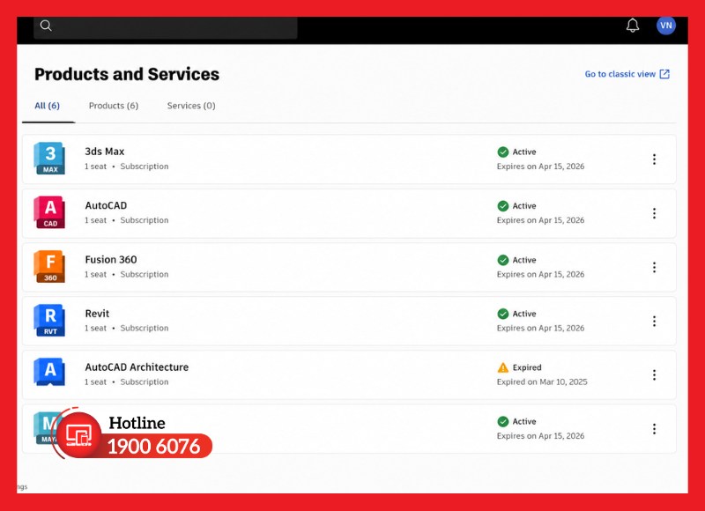Open the three-dot menu for Revit
The width and height of the screenshot is (705, 511).
point(654,321)
